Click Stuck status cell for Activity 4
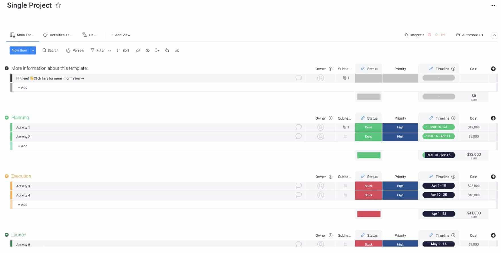Viewport: 501px width, 253px height. pos(369,195)
